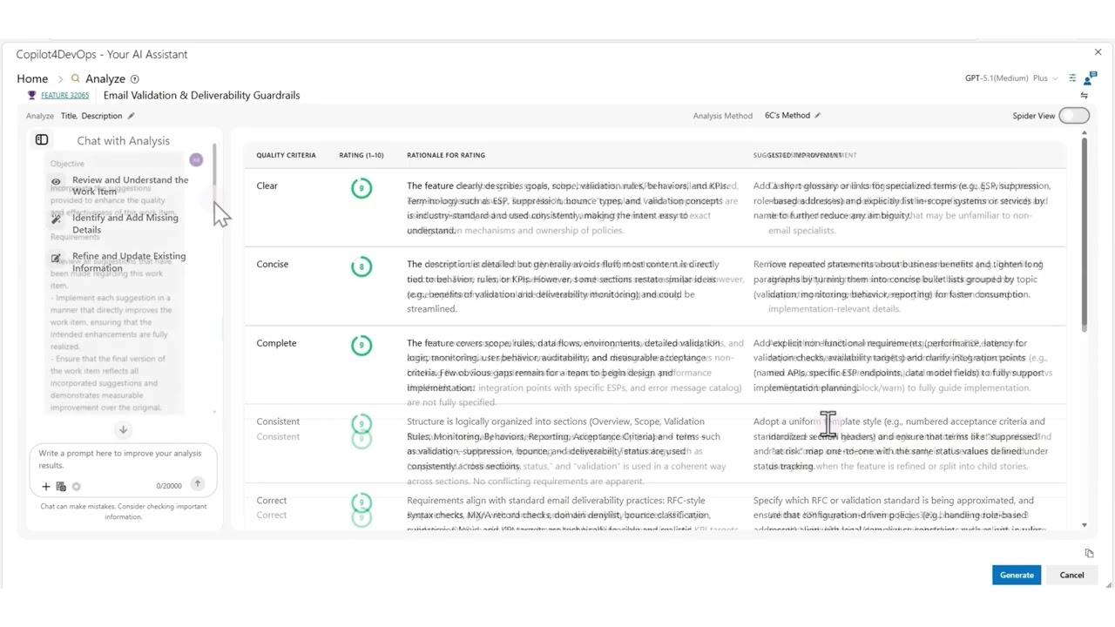
Task: Click the Rating (1–10) column header
Action: [362, 155]
